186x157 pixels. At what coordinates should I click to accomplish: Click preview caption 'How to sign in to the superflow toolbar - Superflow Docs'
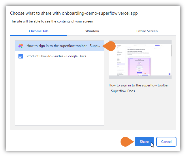click(x=139, y=88)
